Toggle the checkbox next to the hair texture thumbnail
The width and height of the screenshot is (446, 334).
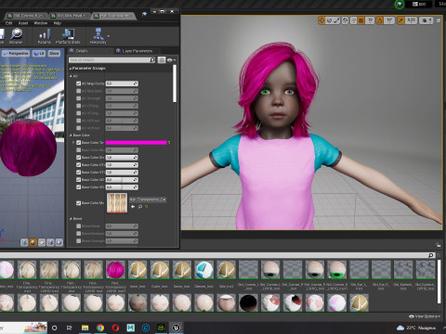pyautogui.click(x=78, y=203)
